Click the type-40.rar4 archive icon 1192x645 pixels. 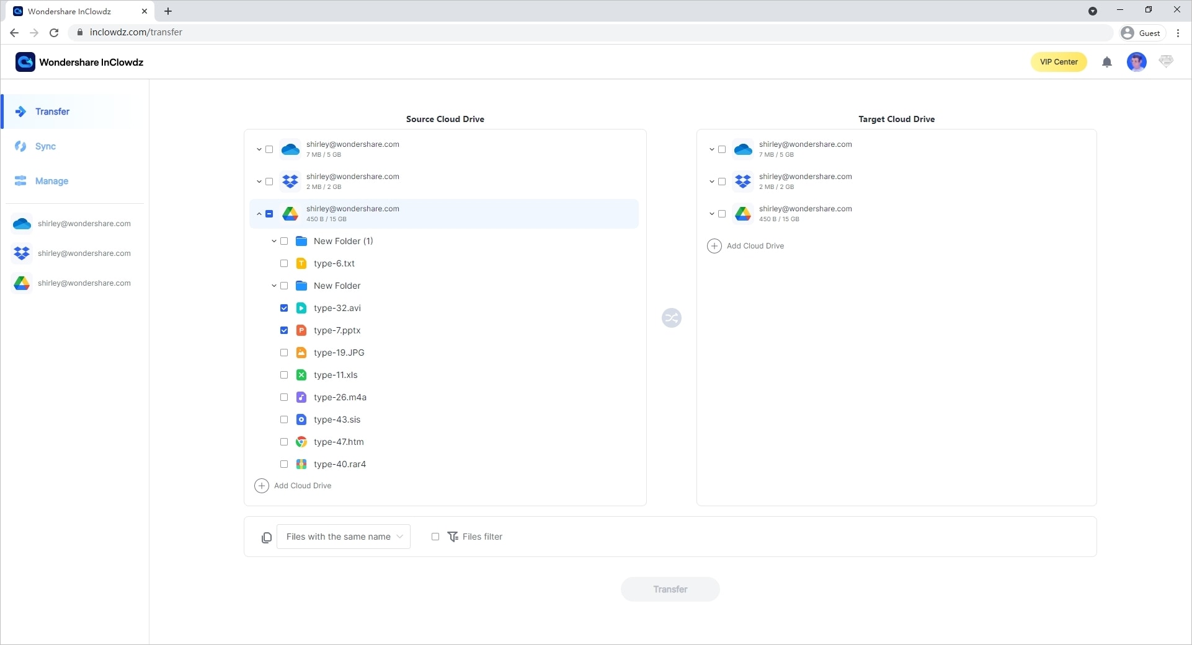[301, 464]
